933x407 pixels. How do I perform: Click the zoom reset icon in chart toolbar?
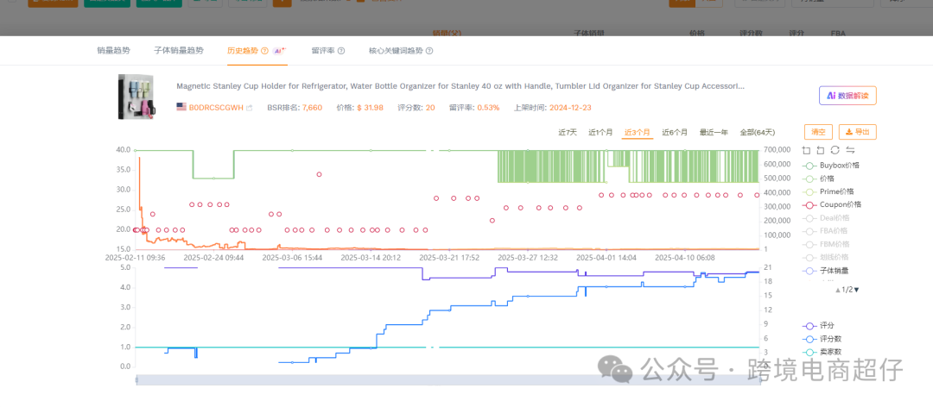(x=821, y=150)
